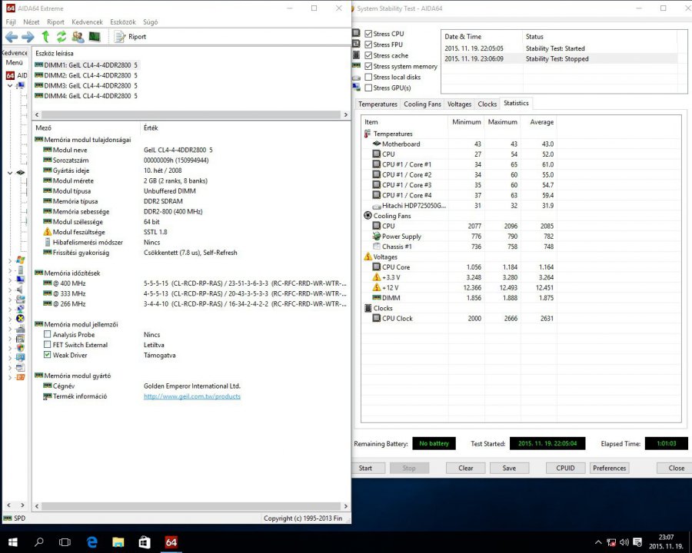Expand the orange benchmark node chevron
Viewport: 692px width, 553px height.
click(x=10, y=377)
